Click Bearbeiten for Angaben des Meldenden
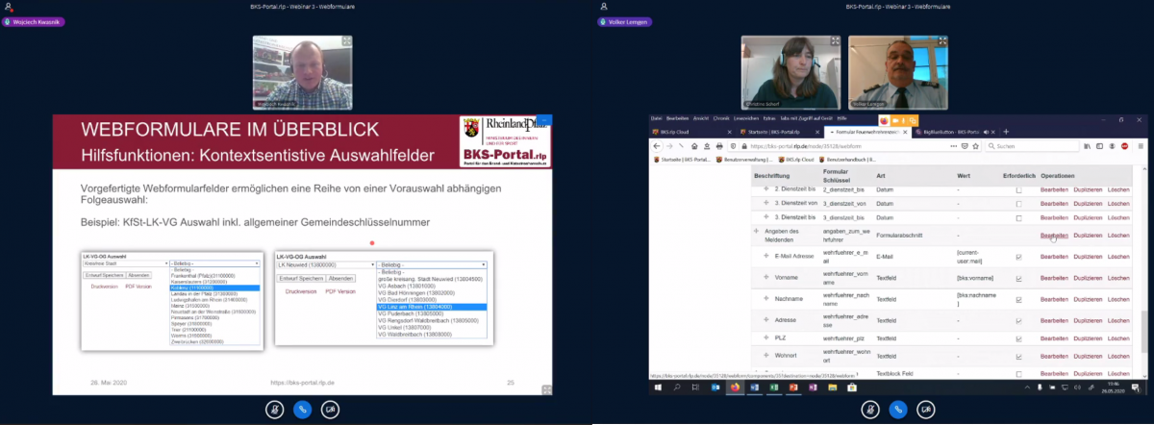This screenshot has width=1154, height=425. tap(1054, 236)
